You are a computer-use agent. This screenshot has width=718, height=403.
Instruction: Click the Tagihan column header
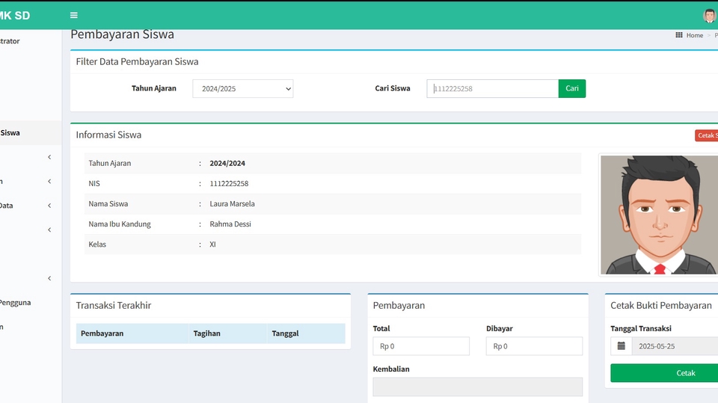tap(207, 333)
